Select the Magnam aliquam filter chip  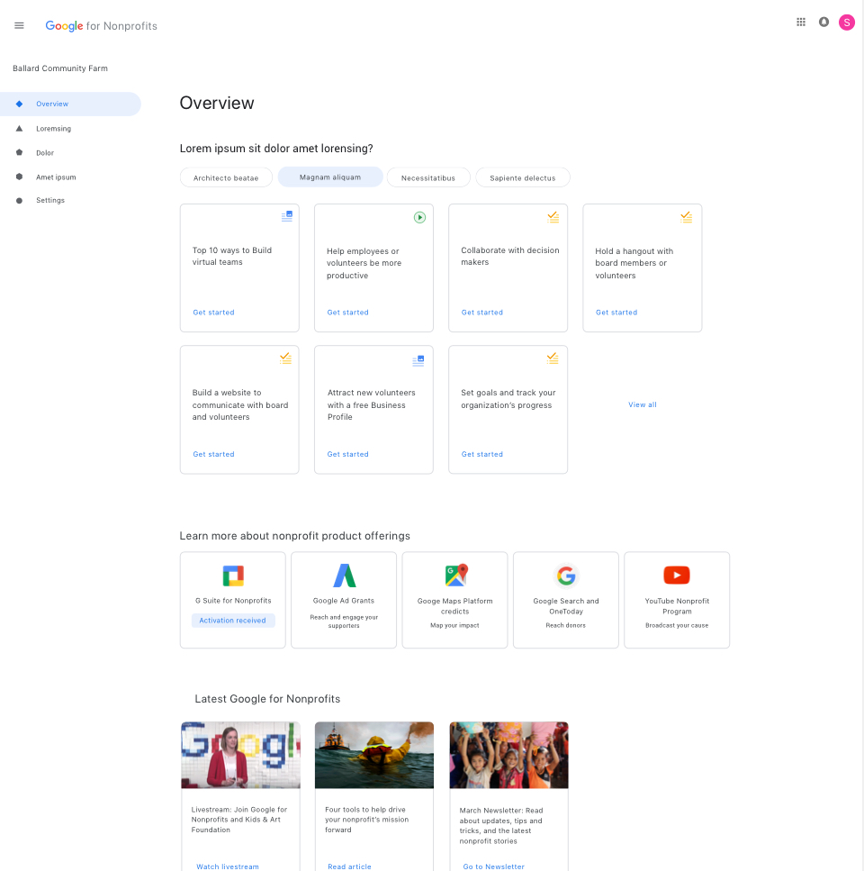(330, 177)
